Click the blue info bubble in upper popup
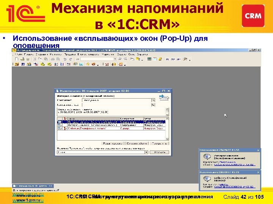273x204 pixels. point(207,157)
